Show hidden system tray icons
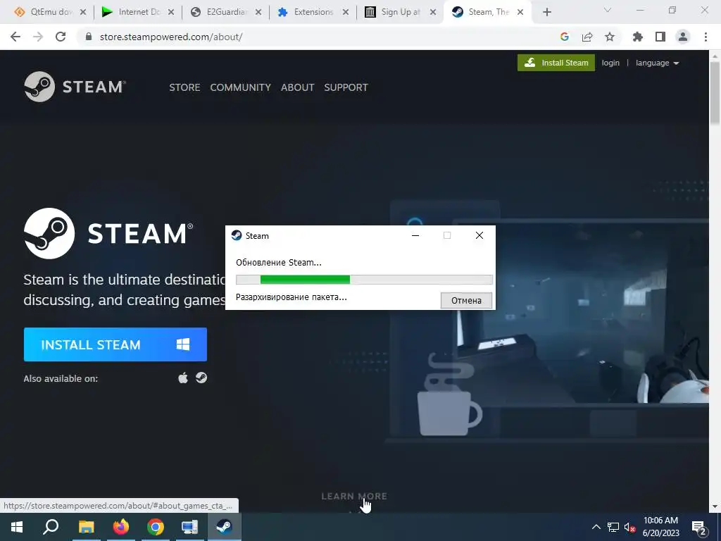 pyautogui.click(x=596, y=527)
